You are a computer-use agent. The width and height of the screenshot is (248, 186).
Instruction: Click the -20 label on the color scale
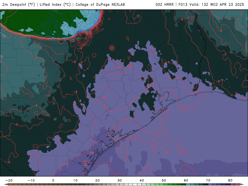pos(9,180)
